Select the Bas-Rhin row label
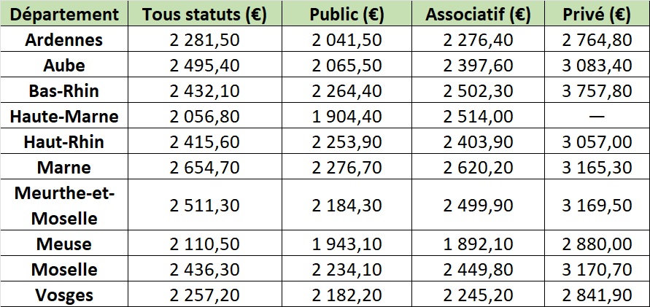650x307 pixels. (x=64, y=91)
